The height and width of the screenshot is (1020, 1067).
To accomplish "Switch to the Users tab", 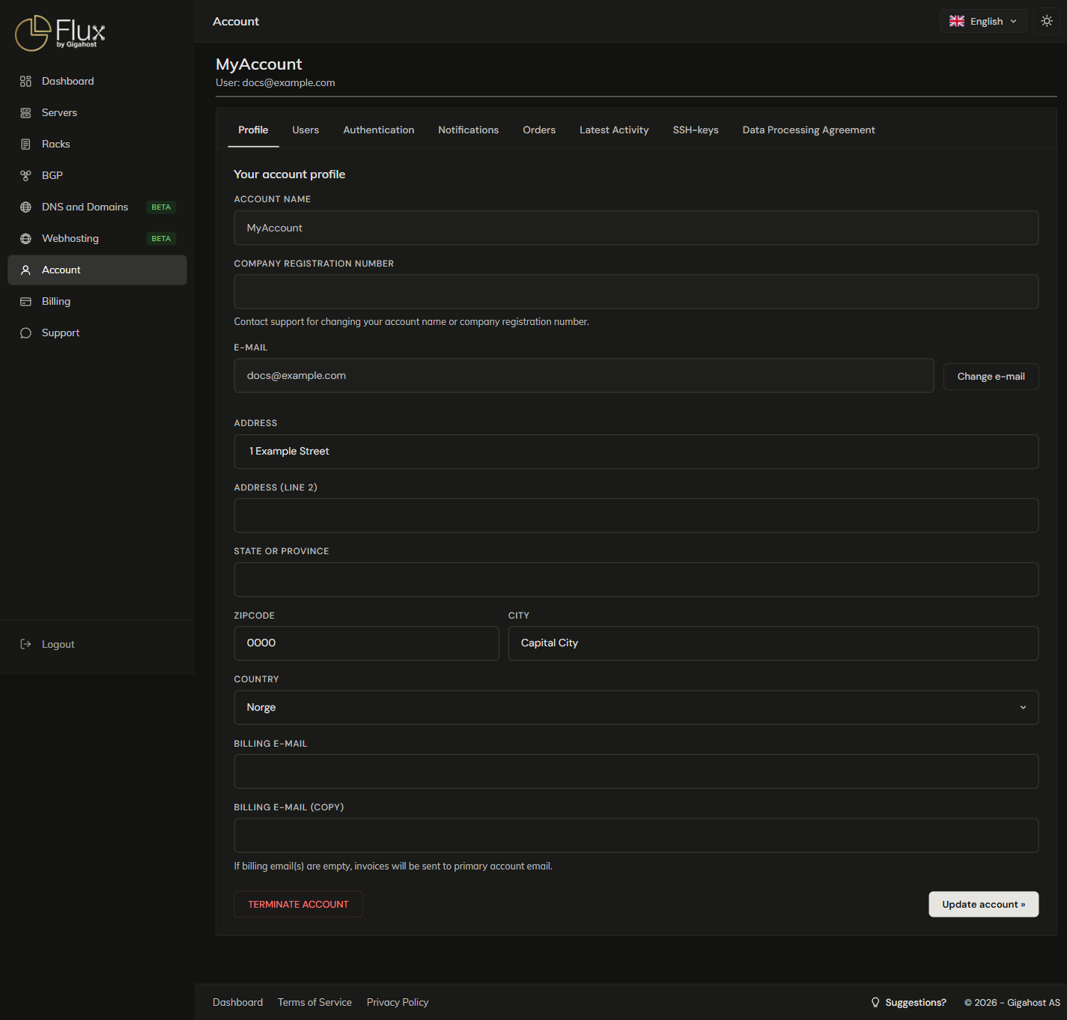I will point(305,130).
